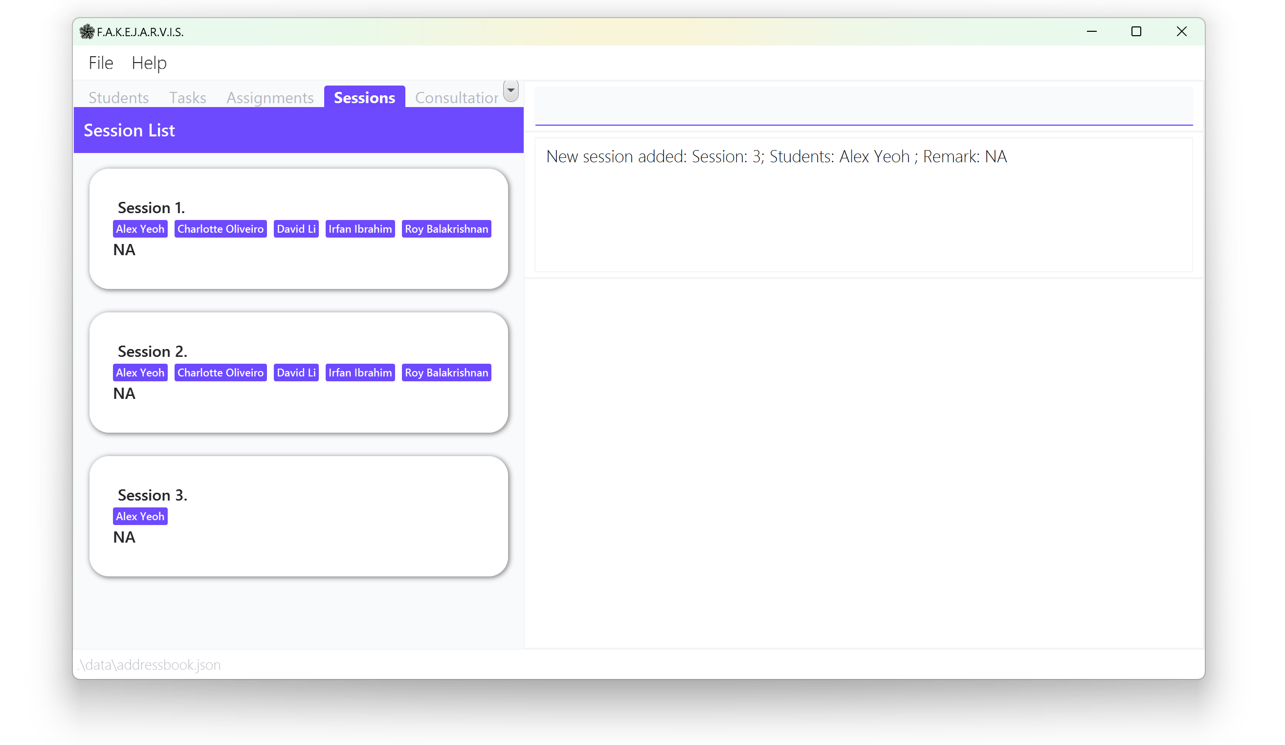Select the Session 2 card title
This screenshot has width=1285, height=745.
pyautogui.click(x=153, y=351)
